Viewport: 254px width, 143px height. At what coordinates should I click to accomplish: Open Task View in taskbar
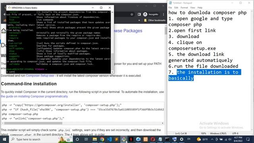coord(86,139)
